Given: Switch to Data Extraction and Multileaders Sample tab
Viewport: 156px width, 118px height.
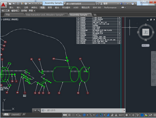Looking at the screenshot, I should coord(45,15).
